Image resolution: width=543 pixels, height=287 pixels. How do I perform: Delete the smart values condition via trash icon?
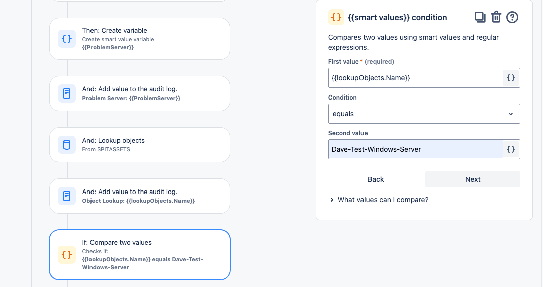click(496, 17)
